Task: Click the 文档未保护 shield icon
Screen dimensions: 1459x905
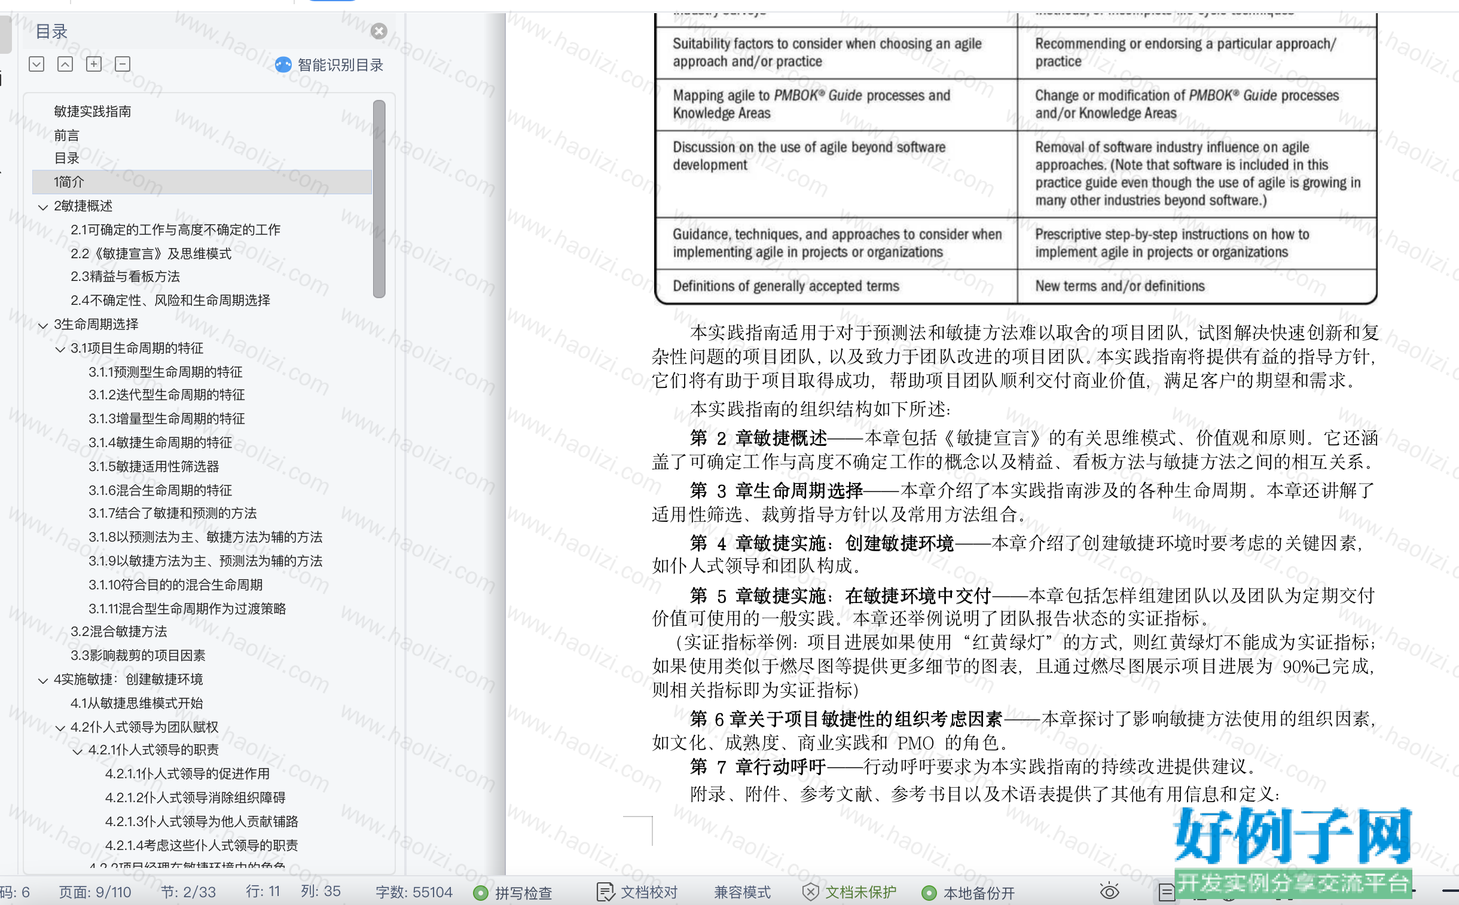Action: coord(810,892)
